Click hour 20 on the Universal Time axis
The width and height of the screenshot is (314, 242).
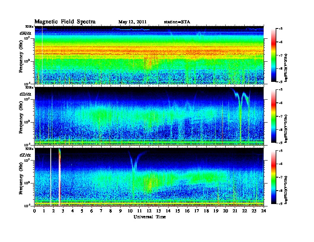click(225, 211)
